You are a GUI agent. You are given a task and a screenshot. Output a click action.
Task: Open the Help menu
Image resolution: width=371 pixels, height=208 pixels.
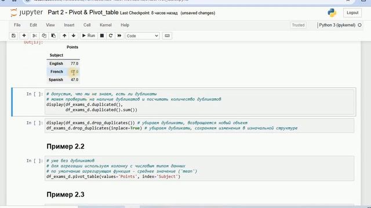tap(125, 25)
